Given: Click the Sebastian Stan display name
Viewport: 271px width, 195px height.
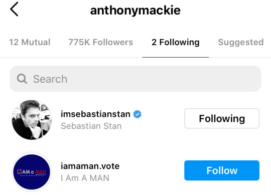Looking at the screenshot, I should (91, 126).
